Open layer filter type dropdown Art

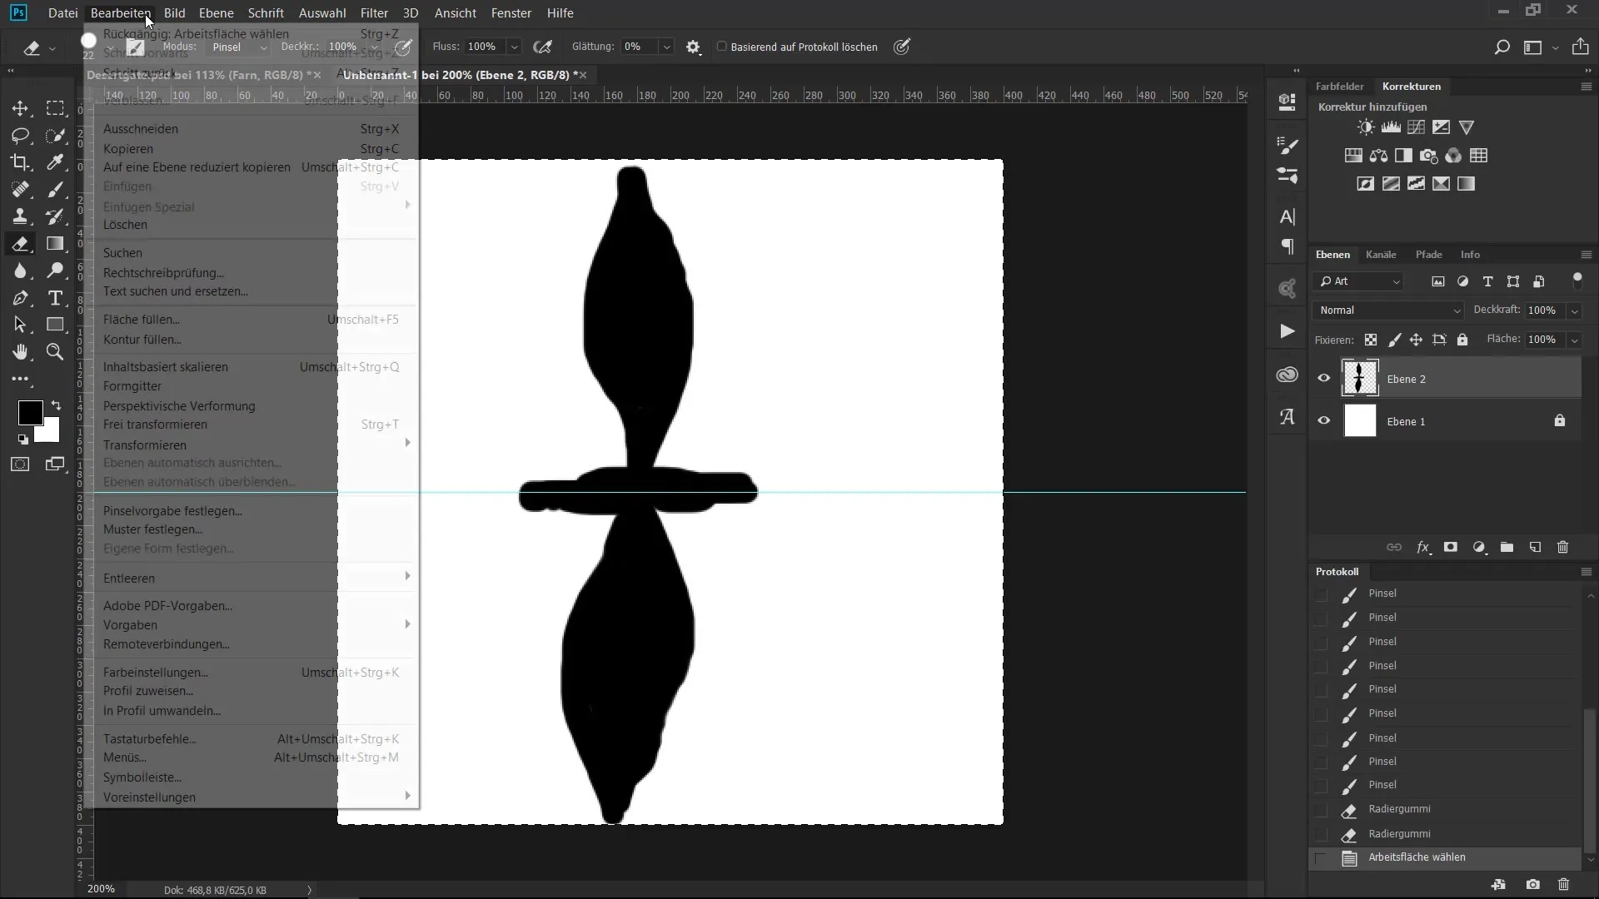[x=1359, y=281]
